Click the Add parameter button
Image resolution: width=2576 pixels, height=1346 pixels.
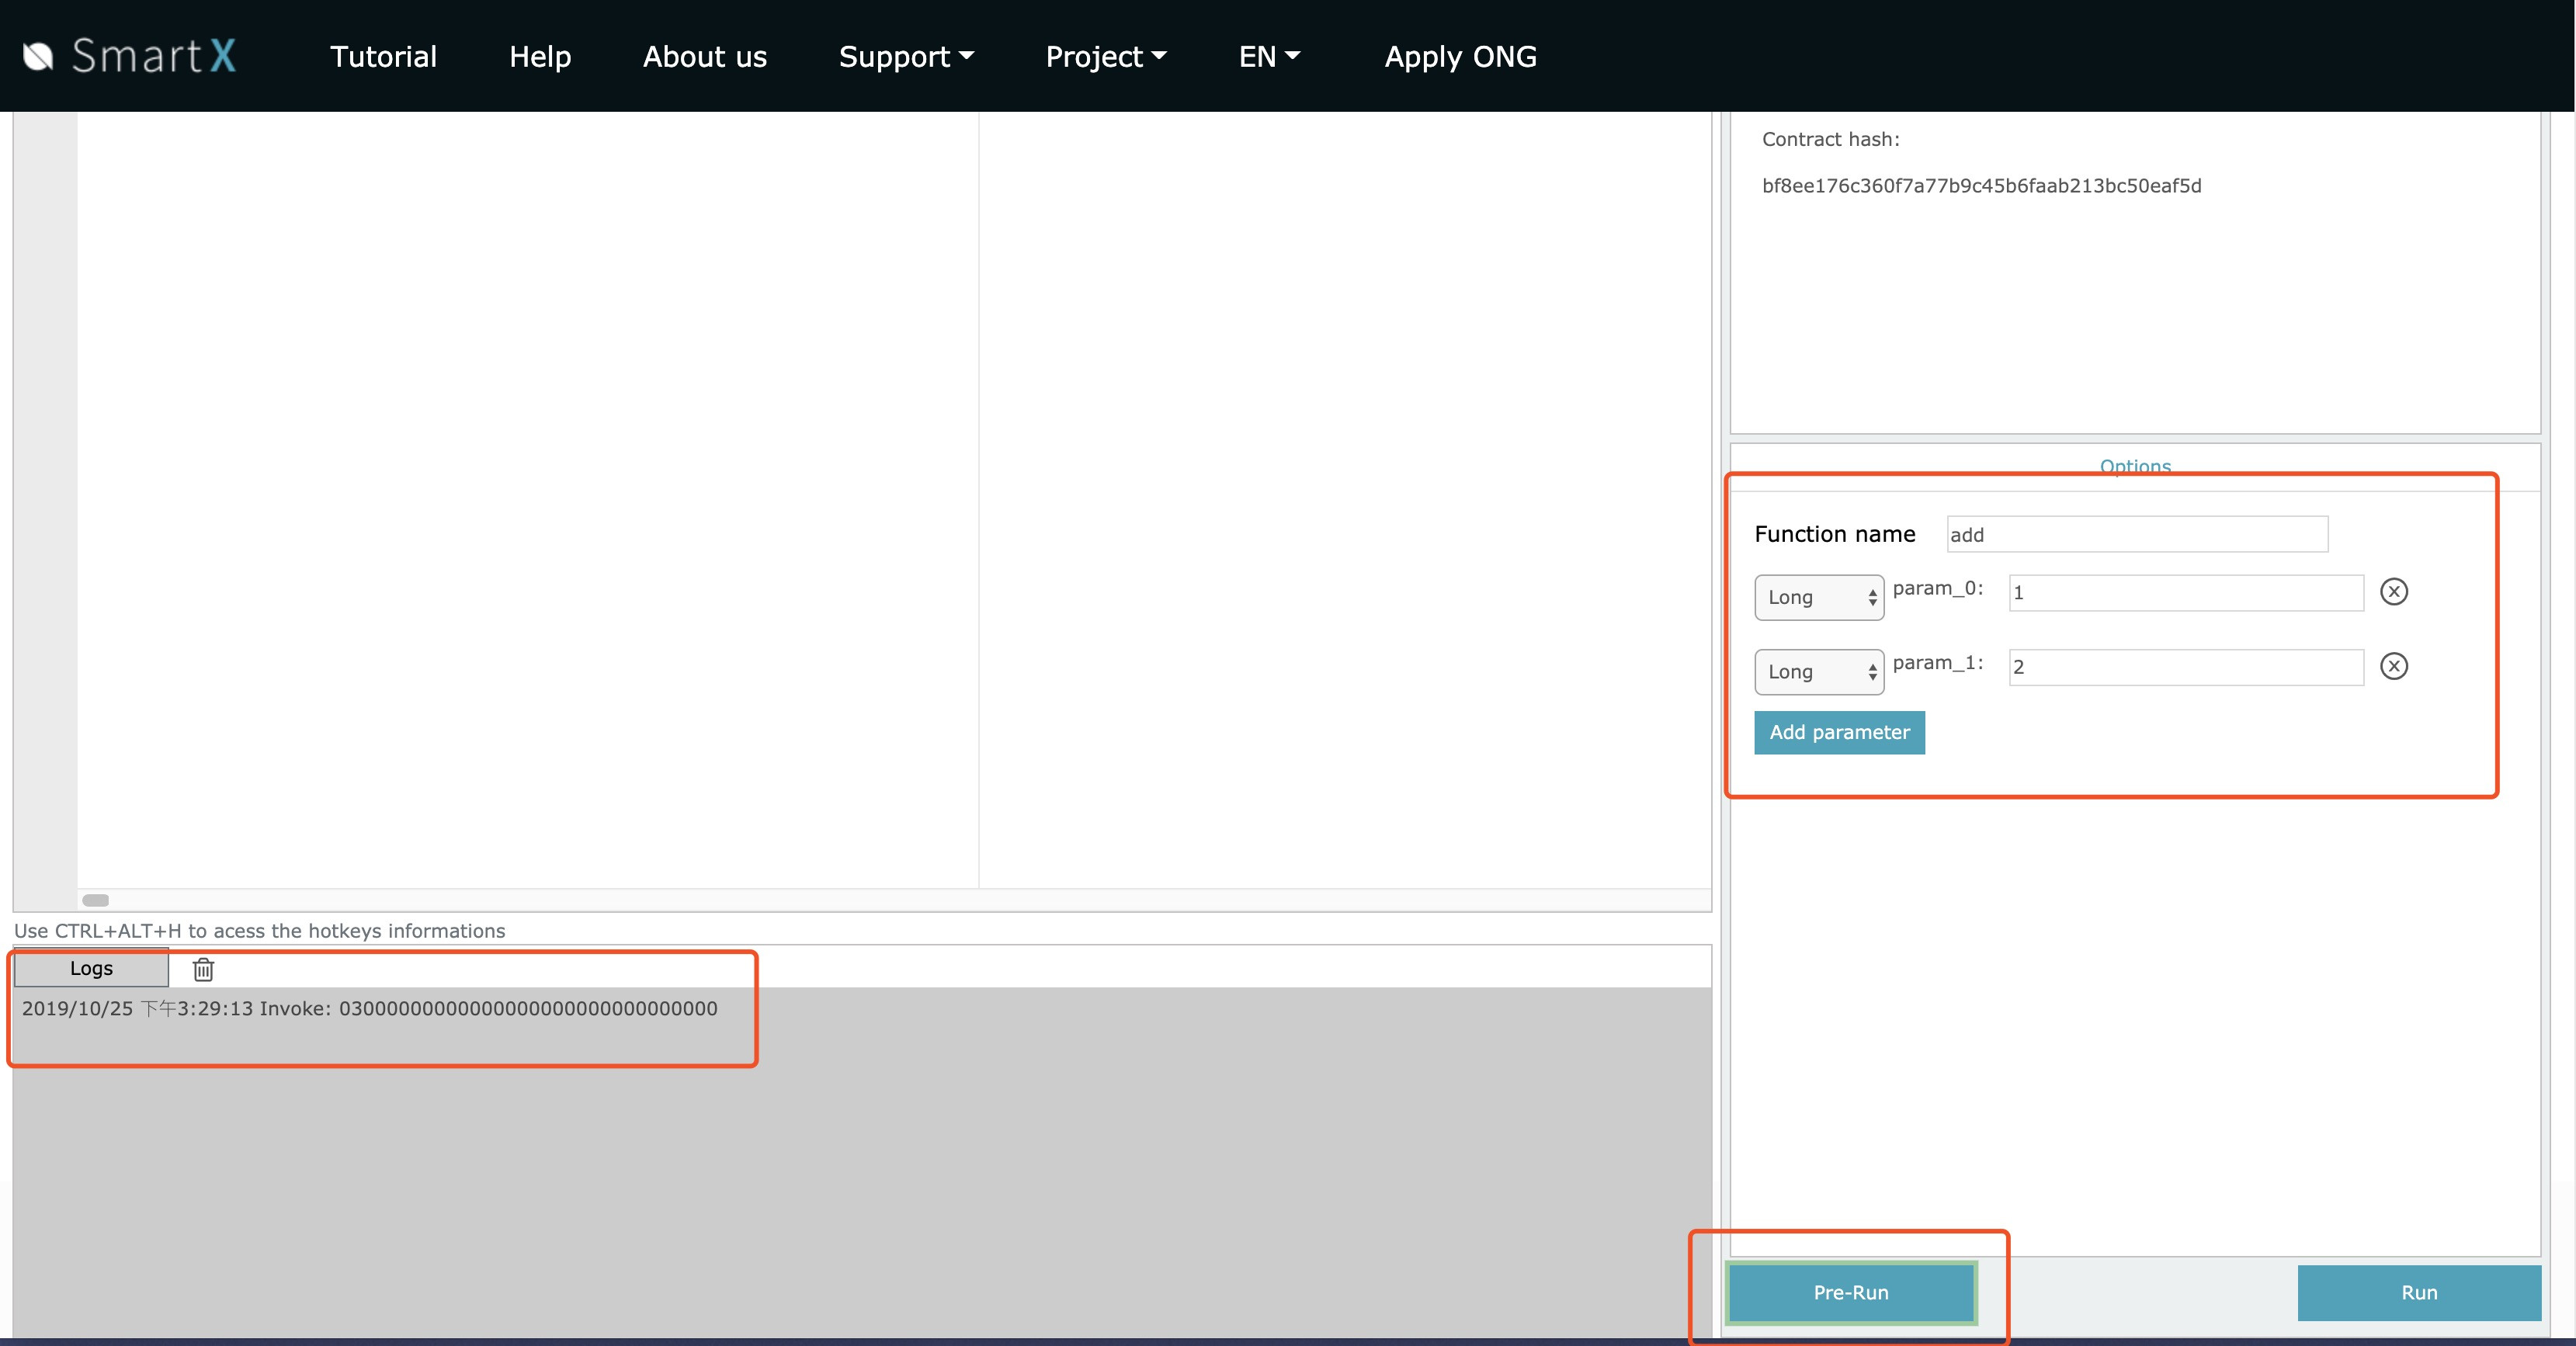pyautogui.click(x=1838, y=732)
